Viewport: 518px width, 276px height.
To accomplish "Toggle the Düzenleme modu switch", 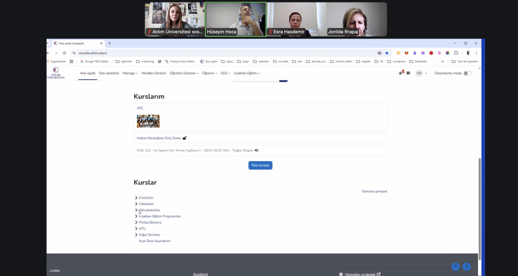I will pos(467,73).
